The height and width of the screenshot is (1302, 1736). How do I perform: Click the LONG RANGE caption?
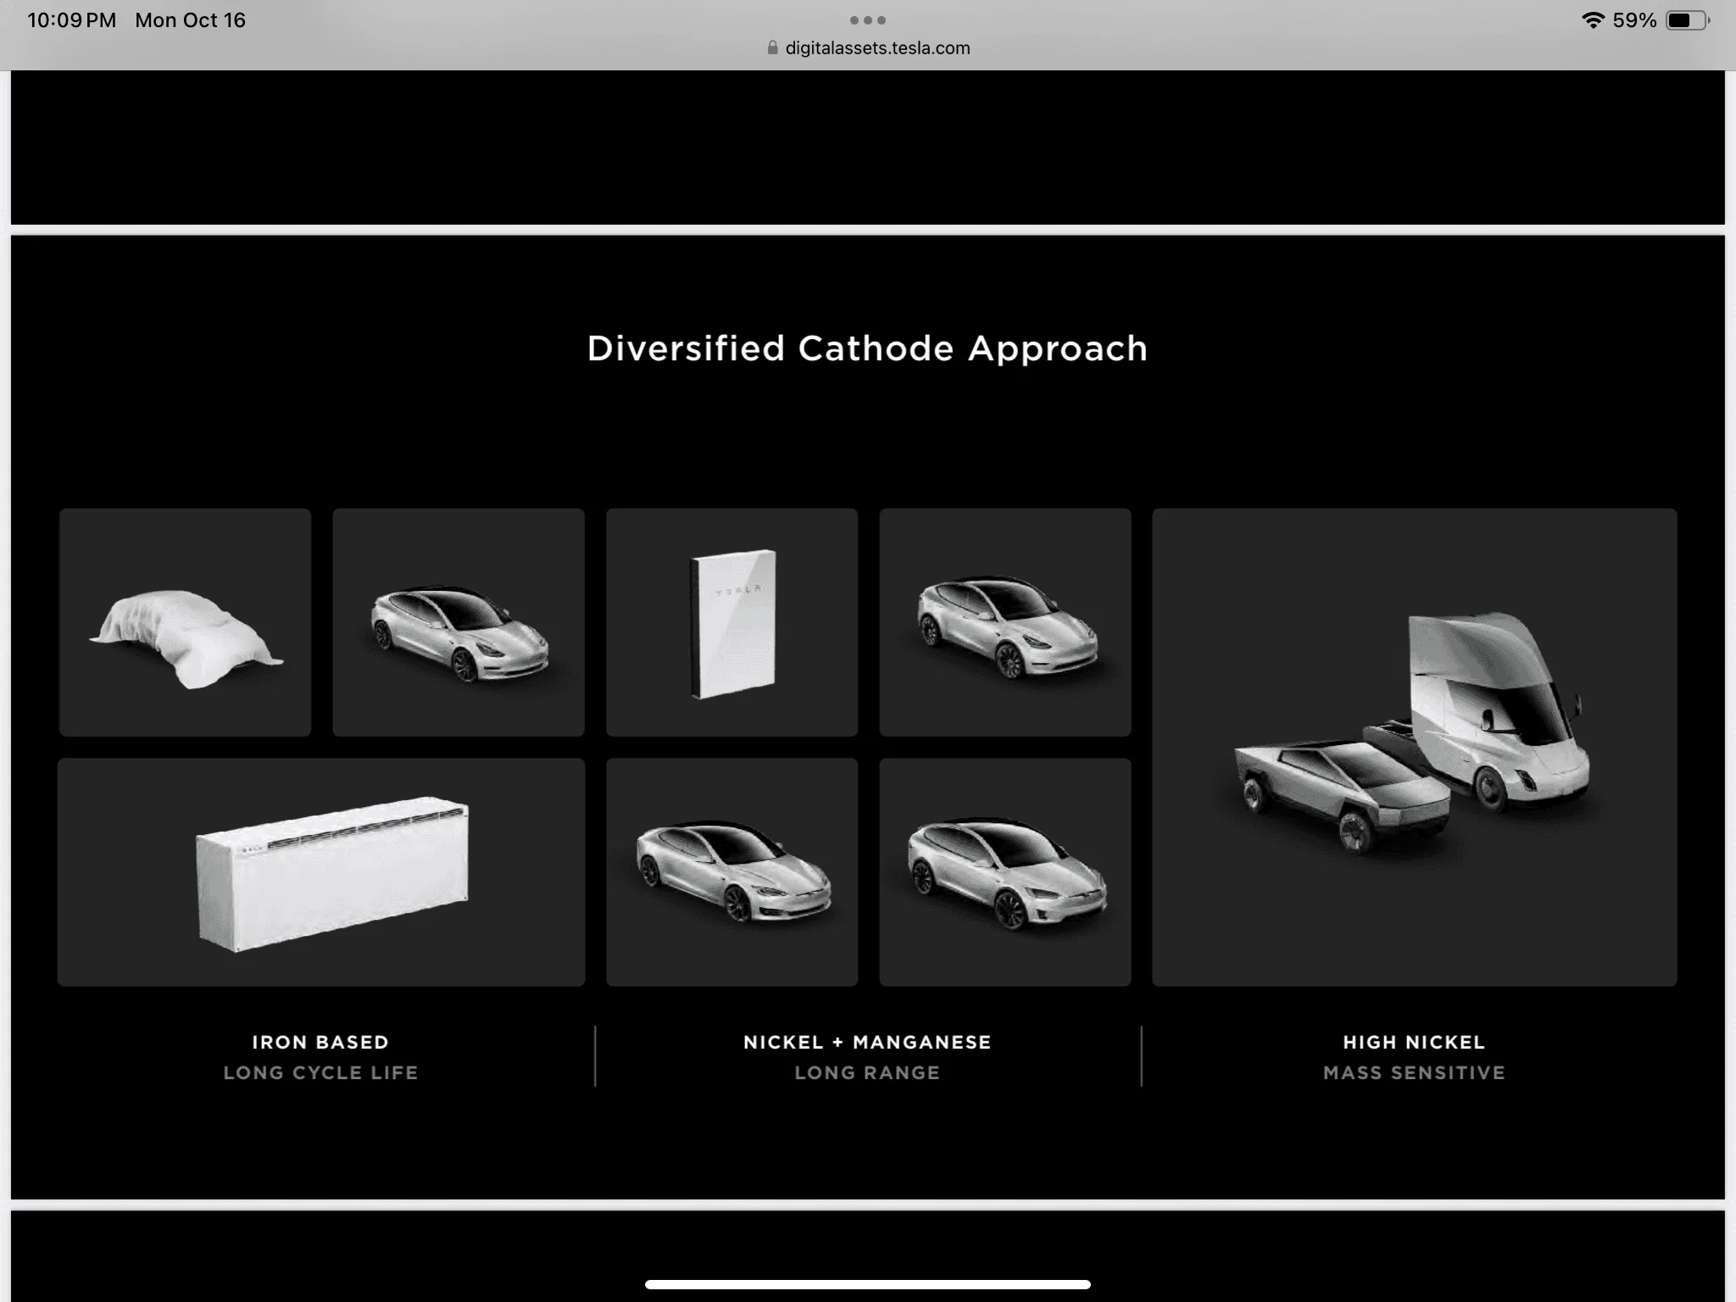click(x=868, y=1072)
